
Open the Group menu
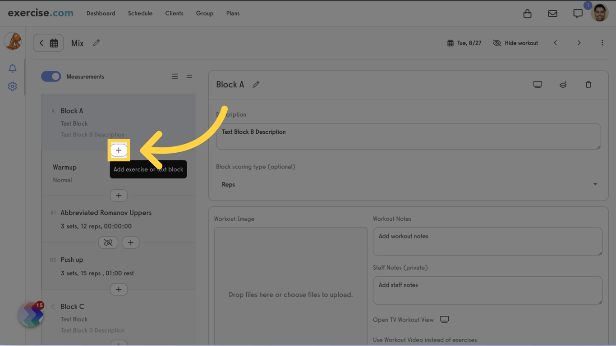[205, 14]
